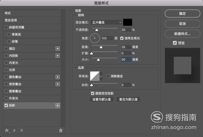The image size is (203, 137).
Task: Click the 距离 slider handle
Action: point(101,47)
